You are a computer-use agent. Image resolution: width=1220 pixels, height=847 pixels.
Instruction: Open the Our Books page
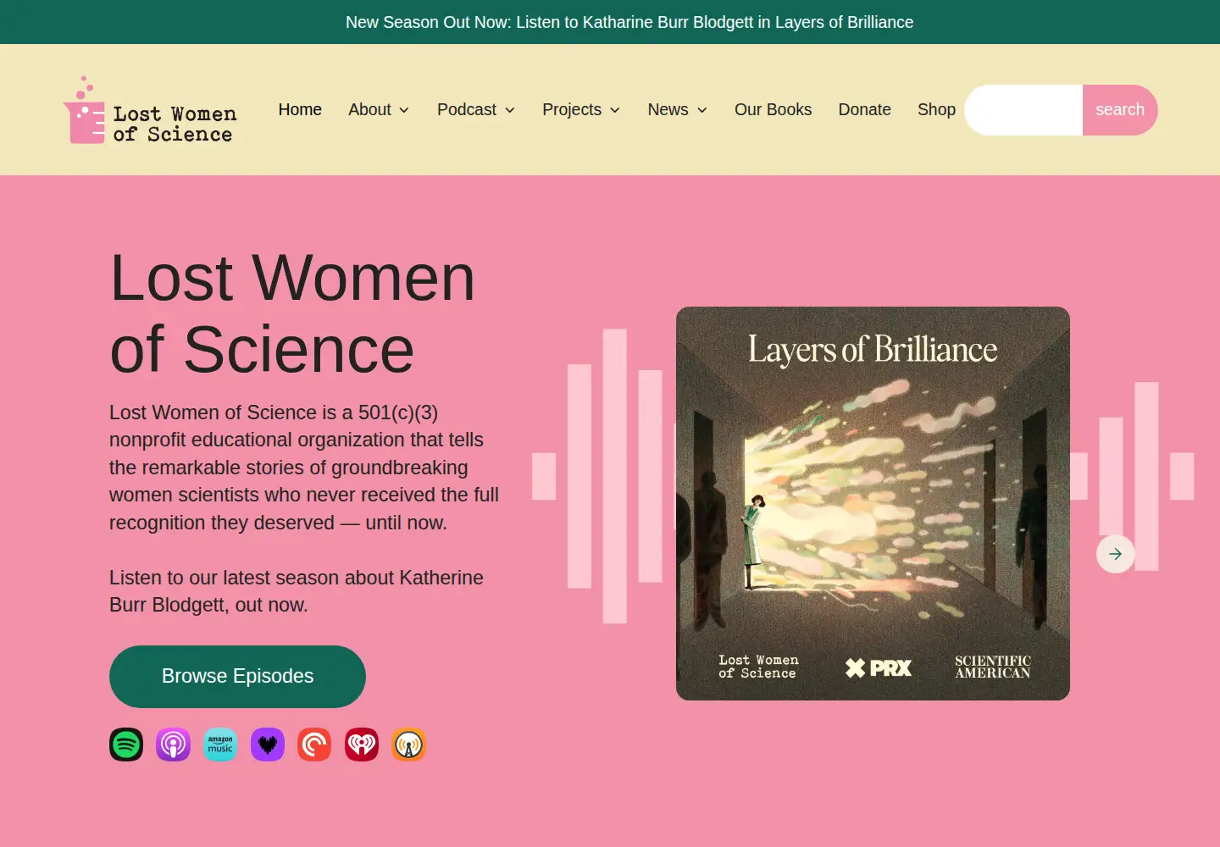click(x=773, y=109)
